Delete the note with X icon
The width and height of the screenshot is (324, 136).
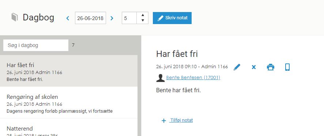254,67
